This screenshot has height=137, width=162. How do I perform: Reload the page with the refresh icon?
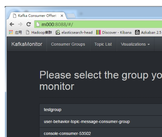29,24
